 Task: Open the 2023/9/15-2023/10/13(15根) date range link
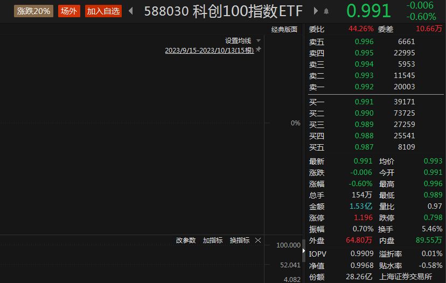pos(210,50)
